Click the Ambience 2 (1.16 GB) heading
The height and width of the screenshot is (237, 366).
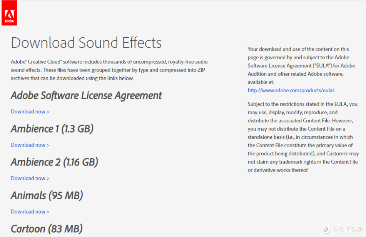(54, 162)
